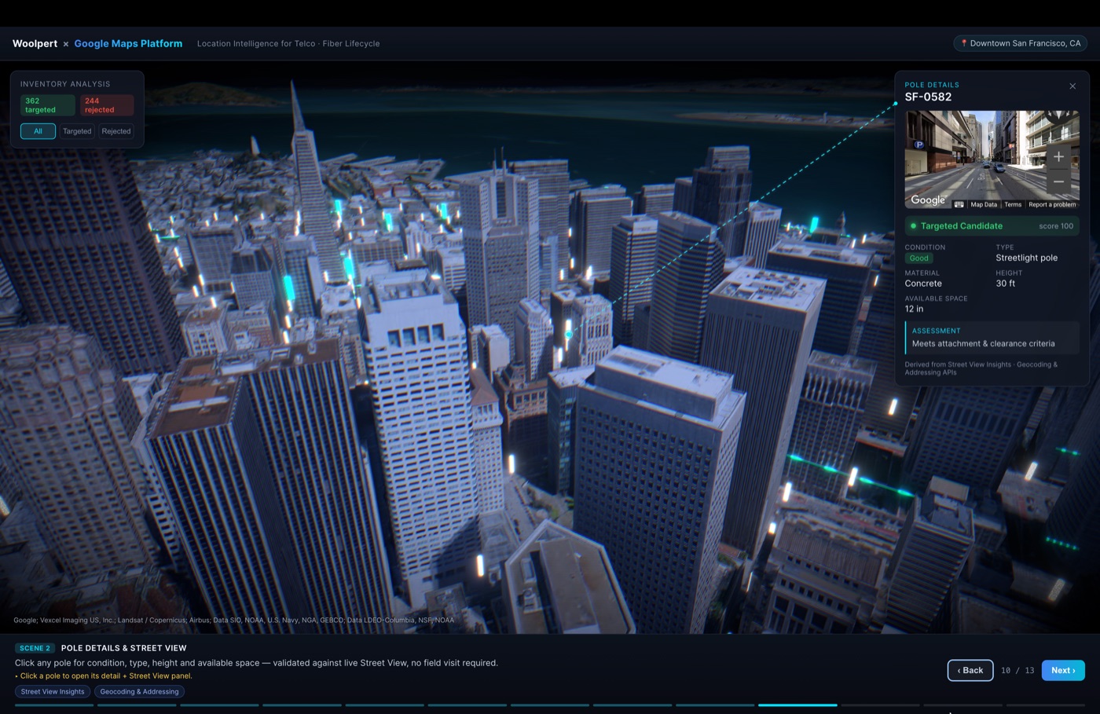Click the location pin in Downtown San Francisco pill
The height and width of the screenshot is (714, 1100).
pos(964,43)
